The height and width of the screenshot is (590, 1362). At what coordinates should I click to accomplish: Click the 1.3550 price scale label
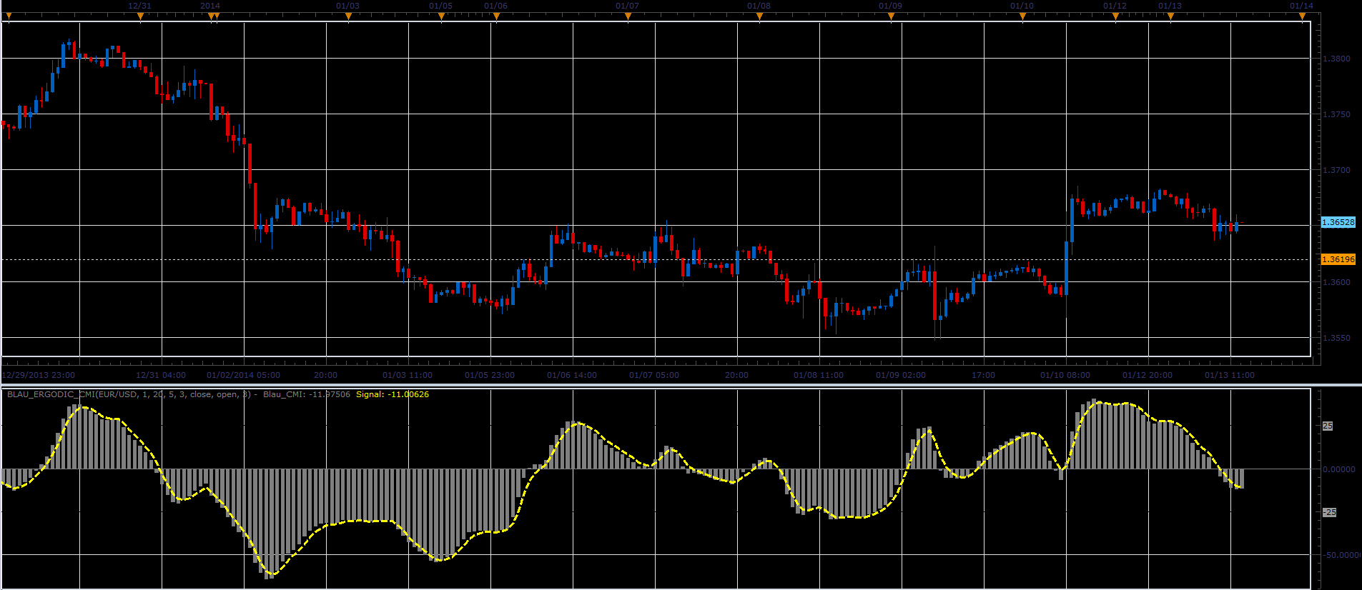1337,338
